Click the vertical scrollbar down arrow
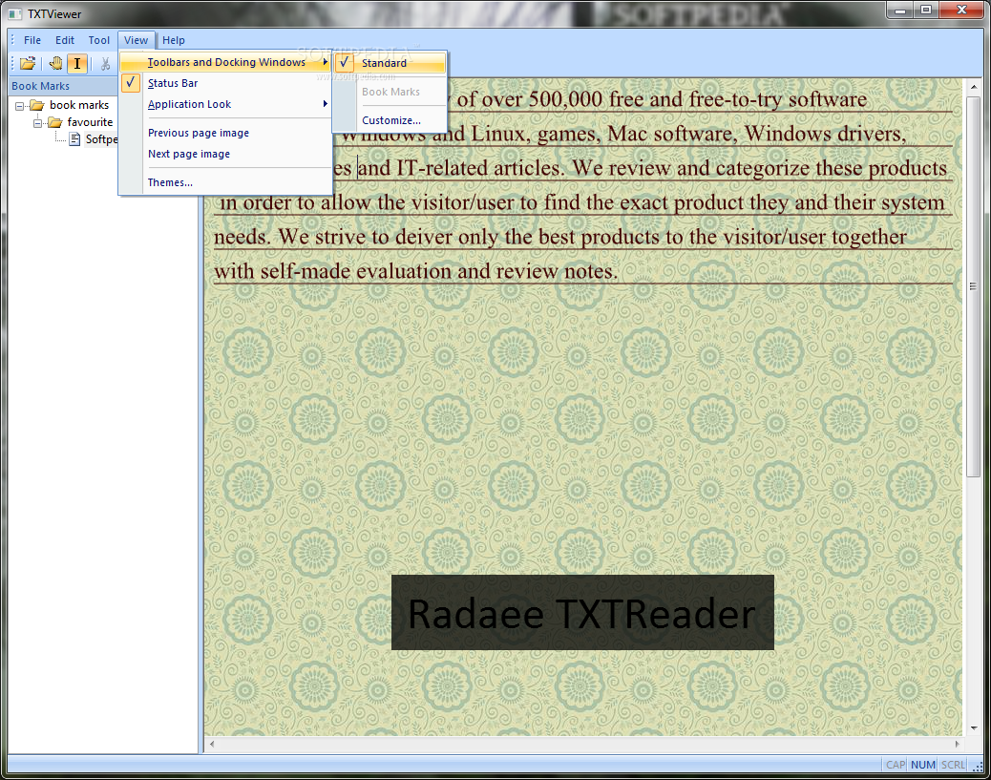991x780 pixels. point(973,728)
